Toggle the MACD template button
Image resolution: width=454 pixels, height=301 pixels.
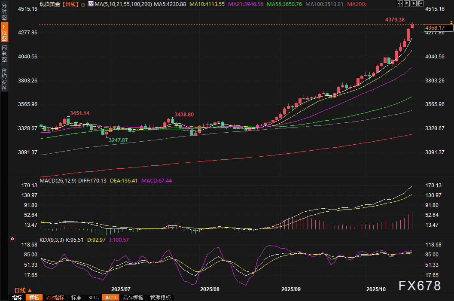[x=110, y=298]
